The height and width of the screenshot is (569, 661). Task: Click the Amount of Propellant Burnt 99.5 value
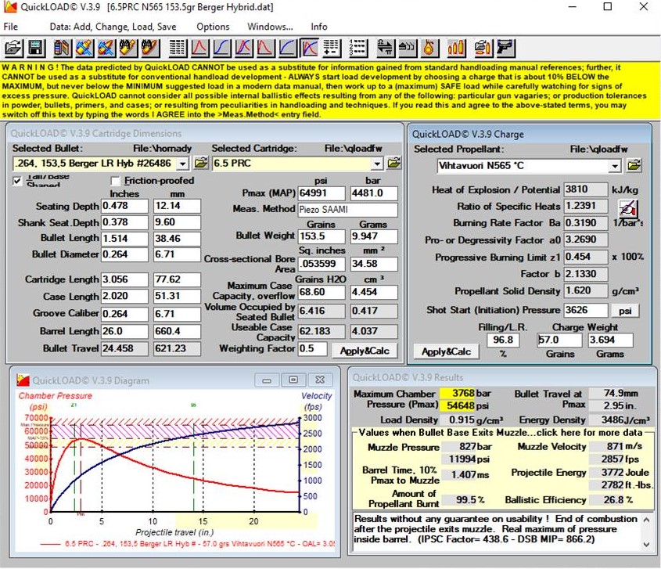459,500
